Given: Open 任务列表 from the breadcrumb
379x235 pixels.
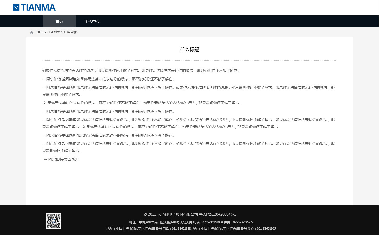Looking at the screenshot, I should pyautogui.click(x=54, y=32).
